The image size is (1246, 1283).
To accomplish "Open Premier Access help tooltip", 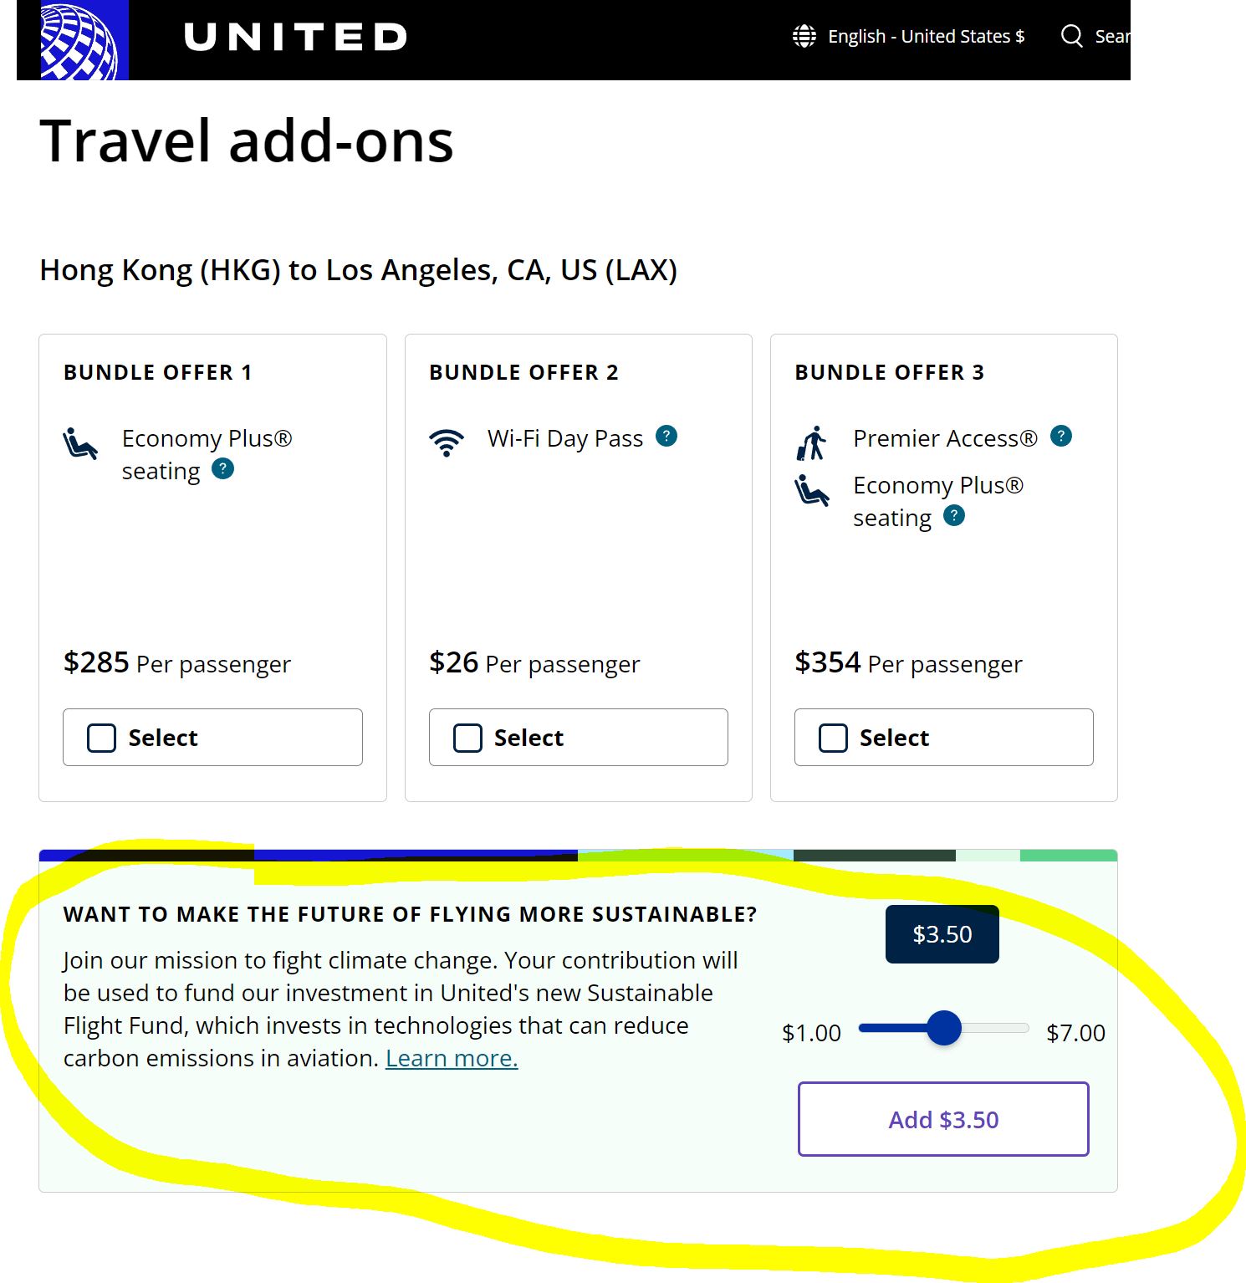I will 1061,436.
